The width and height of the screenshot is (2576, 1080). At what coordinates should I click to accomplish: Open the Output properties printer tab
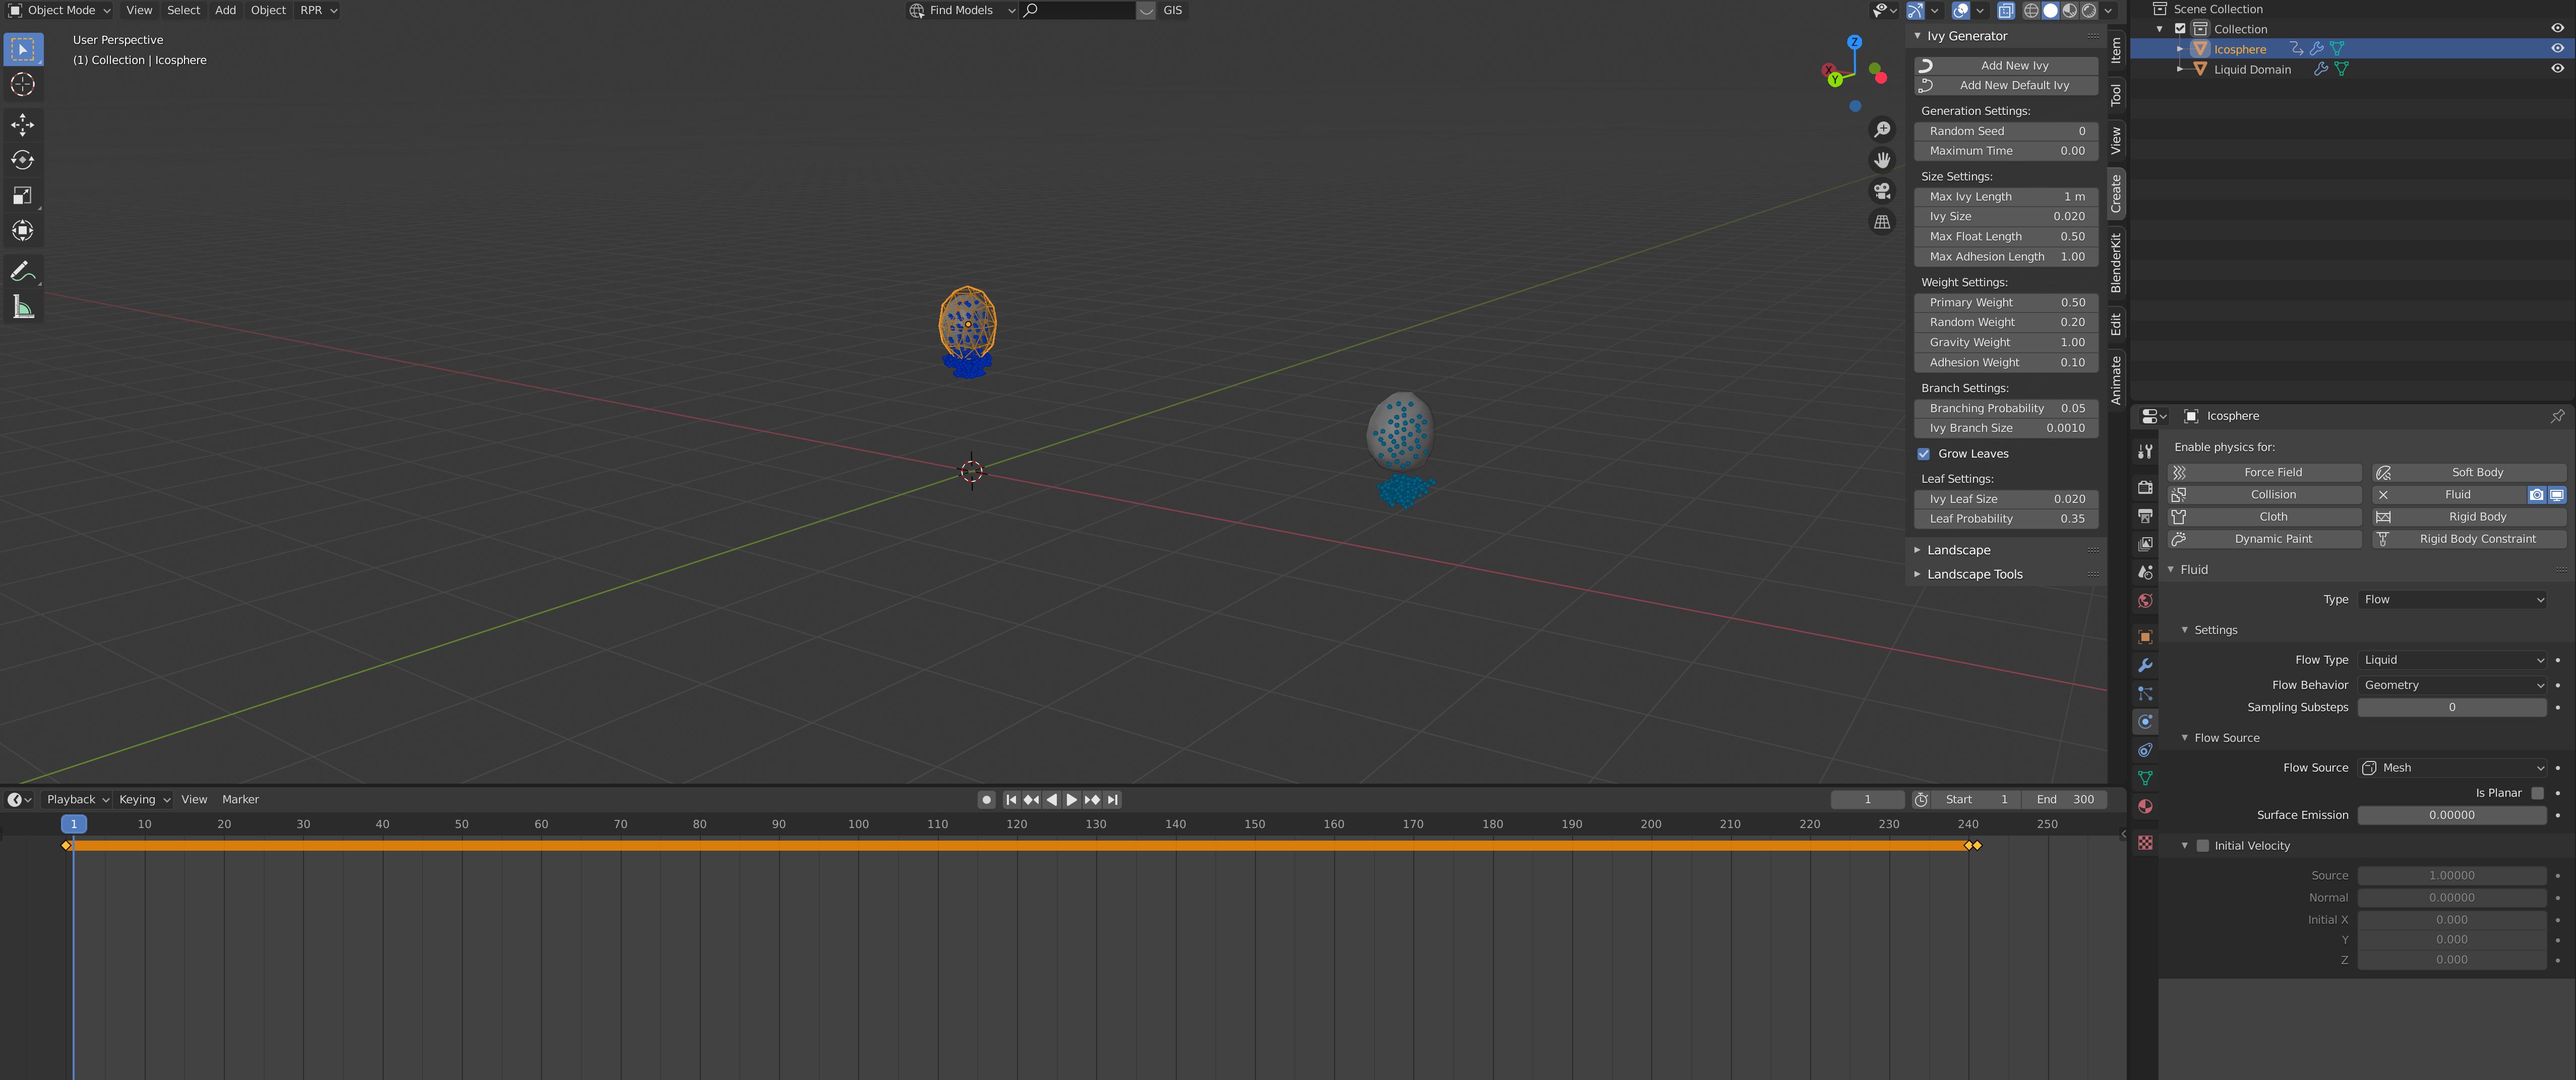pos(2145,516)
